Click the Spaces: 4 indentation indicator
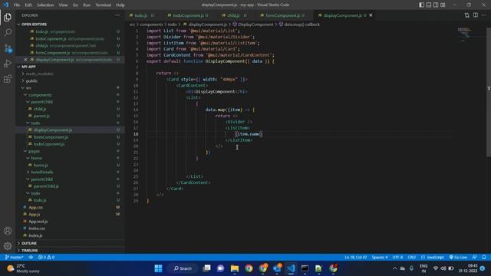 pos(380,258)
